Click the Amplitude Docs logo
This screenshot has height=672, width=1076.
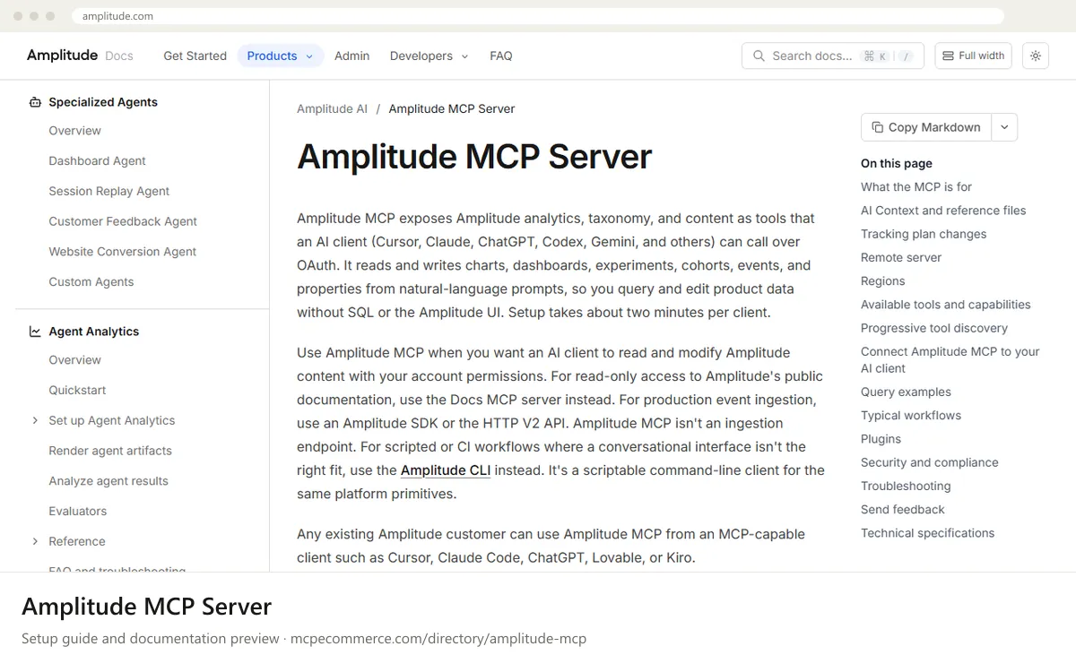(80, 56)
